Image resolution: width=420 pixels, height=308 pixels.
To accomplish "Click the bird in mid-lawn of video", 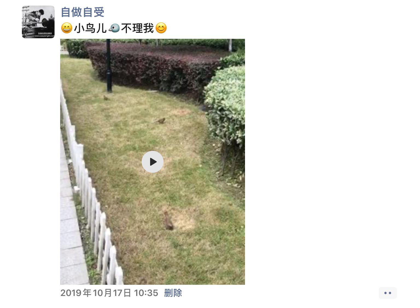I will click(x=160, y=121).
